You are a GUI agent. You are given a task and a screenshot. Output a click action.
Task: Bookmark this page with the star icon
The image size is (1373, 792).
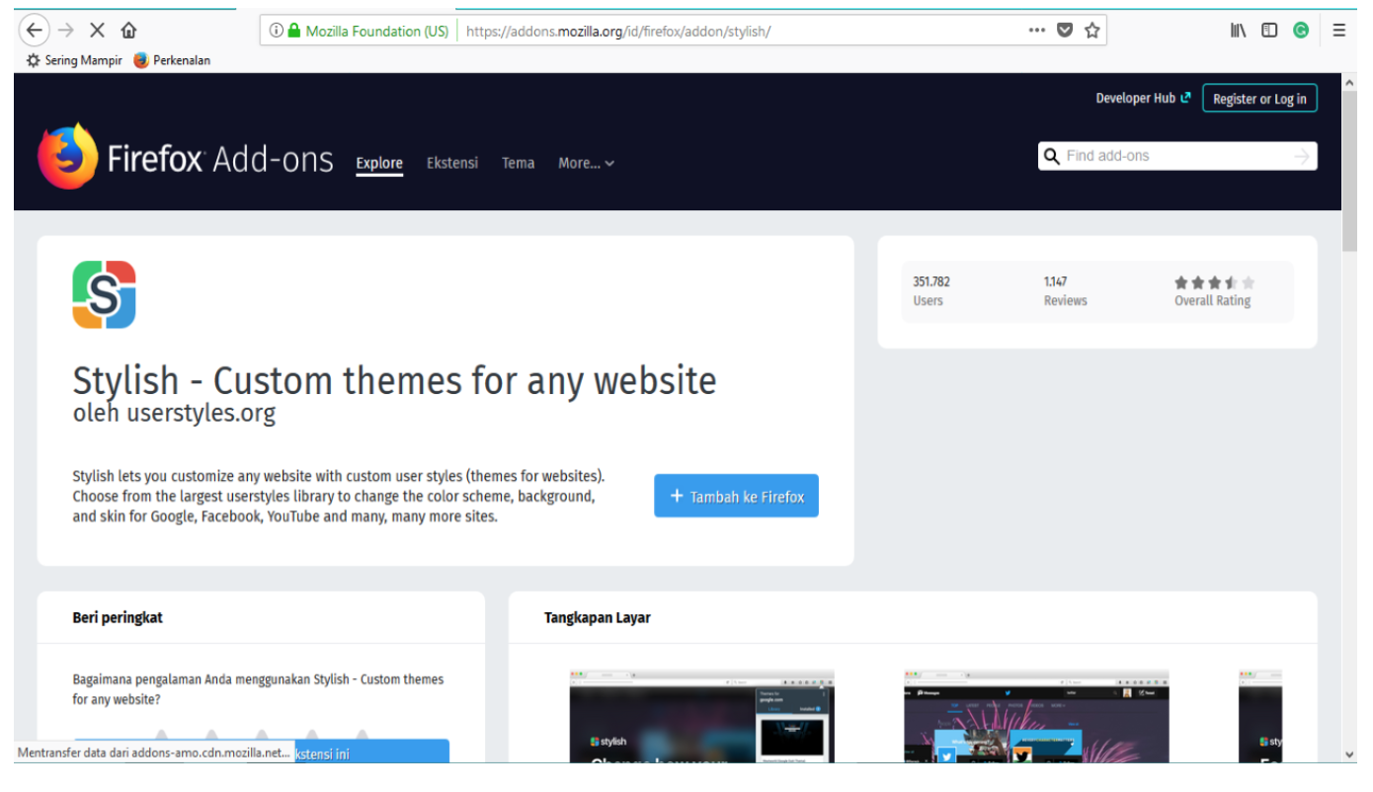point(1091,31)
